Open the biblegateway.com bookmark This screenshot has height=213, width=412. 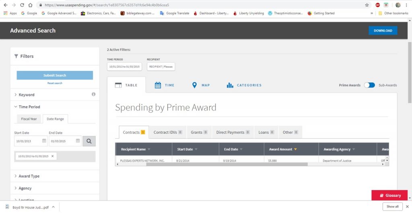[x=138, y=13]
